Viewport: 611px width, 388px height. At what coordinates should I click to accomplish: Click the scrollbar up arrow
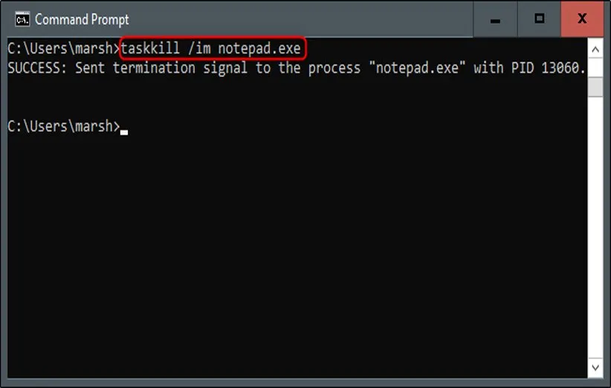[x=595, y=49]
